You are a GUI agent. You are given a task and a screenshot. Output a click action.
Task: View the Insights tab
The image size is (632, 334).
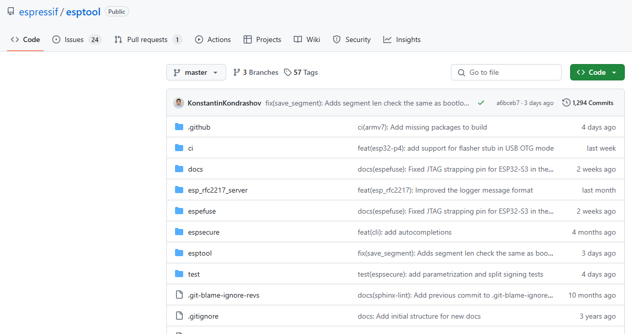point(402,39)
